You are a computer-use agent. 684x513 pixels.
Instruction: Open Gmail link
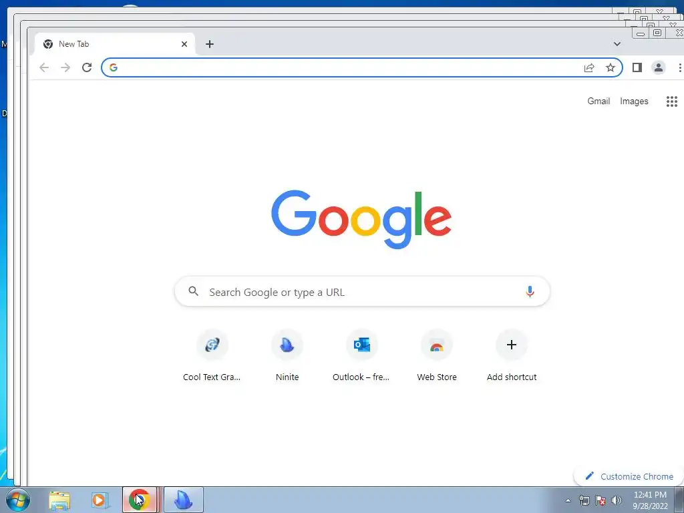pos(598,102)
